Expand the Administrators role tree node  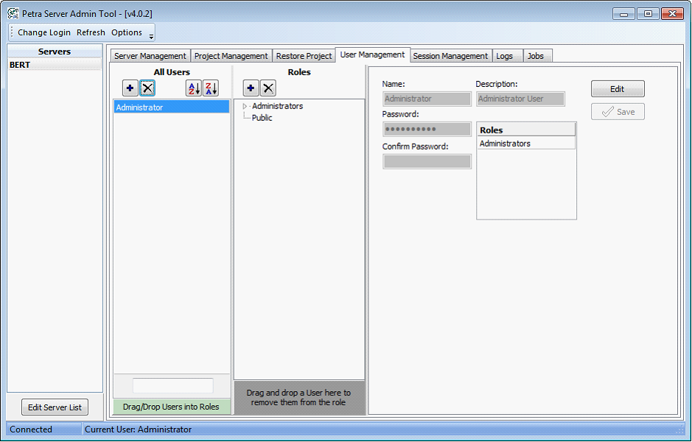[x=245, y=107]
